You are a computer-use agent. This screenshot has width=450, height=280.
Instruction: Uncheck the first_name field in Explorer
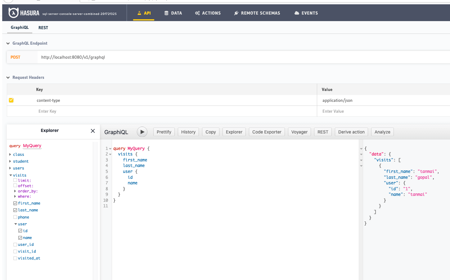tap(15, 203)
